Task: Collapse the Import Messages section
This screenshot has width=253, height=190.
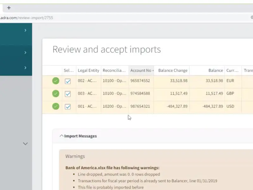Action: (78, 136)
